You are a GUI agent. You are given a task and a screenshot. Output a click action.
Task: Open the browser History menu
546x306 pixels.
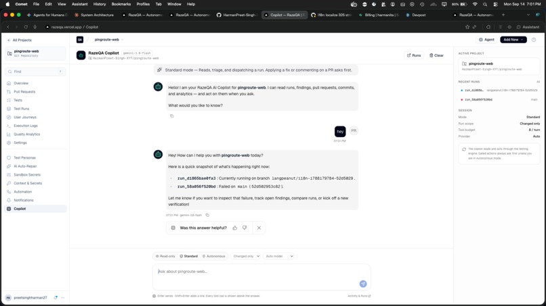[99, 4]
